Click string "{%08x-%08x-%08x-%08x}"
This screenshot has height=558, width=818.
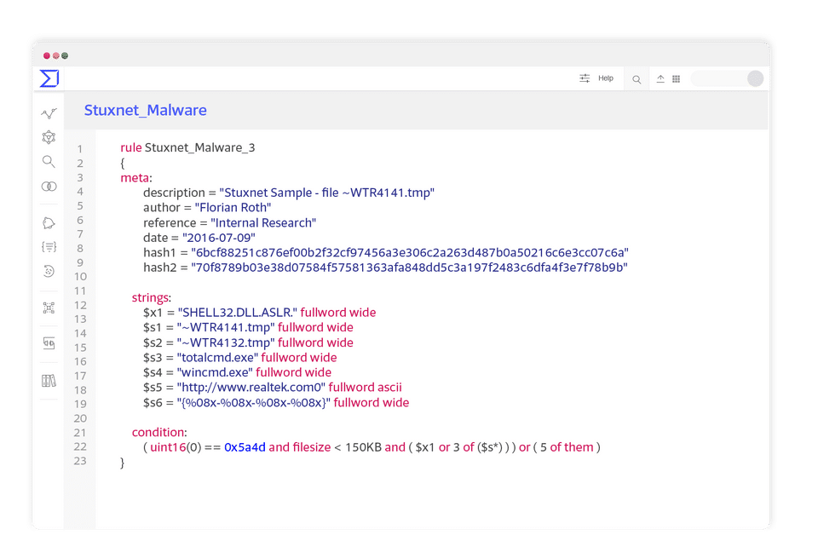tap(254, 403)
